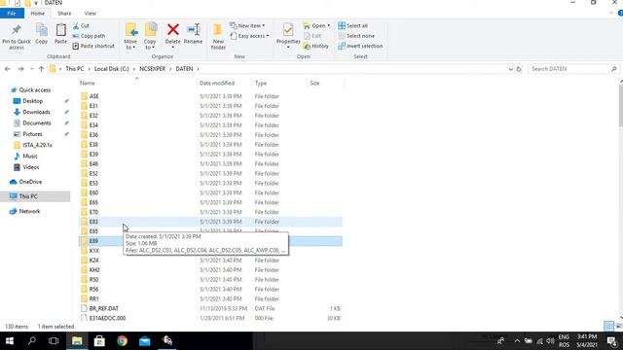Go forward with the forward arrow
The image size is (623, 350).
click(x=20, y=69)
